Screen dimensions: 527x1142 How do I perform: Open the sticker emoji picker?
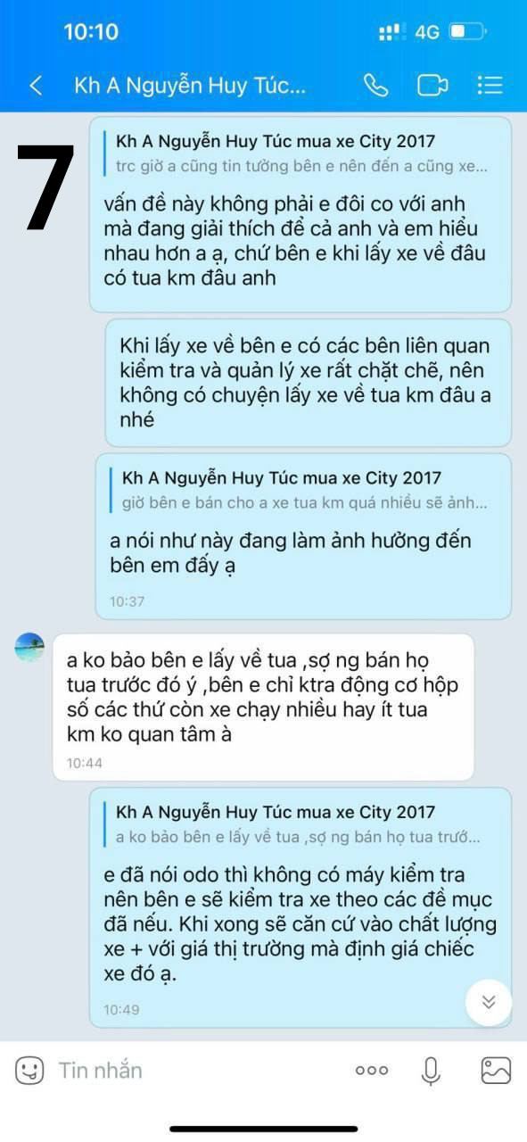coord(29,1070)
